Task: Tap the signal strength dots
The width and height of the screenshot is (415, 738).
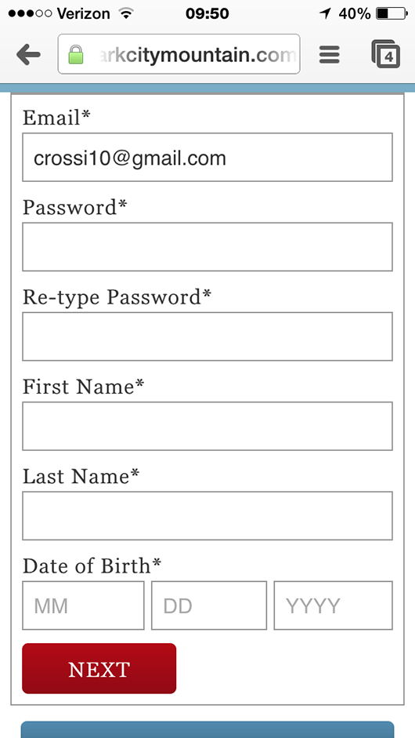Action: [x=30, y=13]
